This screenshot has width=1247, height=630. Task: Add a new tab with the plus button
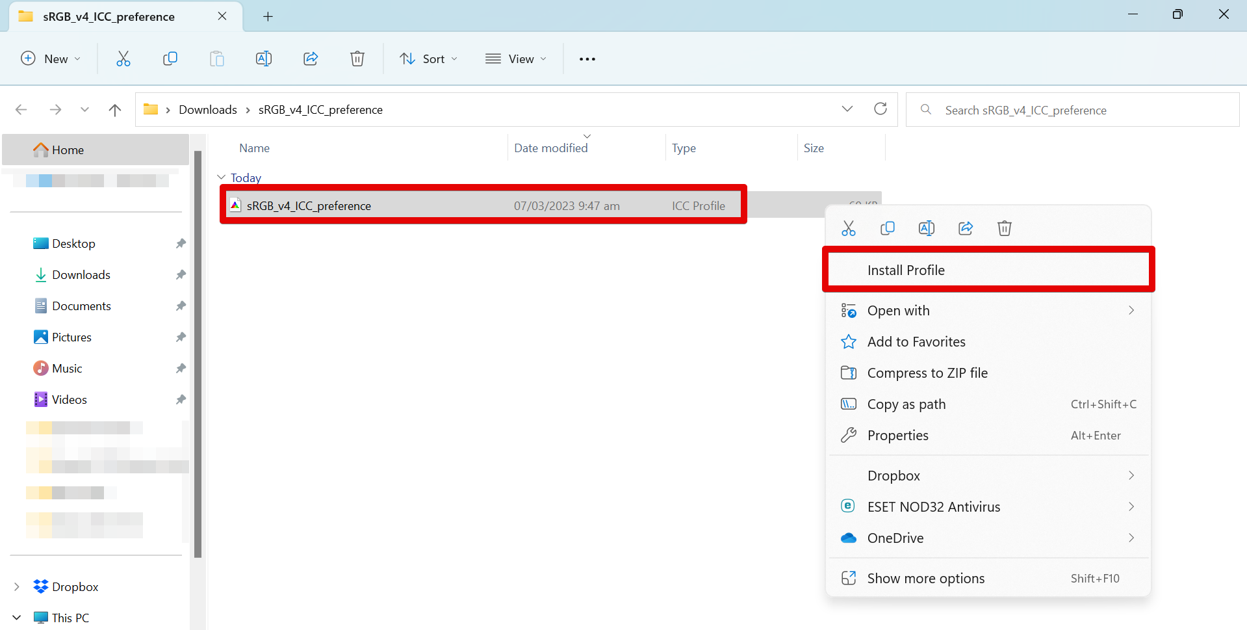[268, 16]
